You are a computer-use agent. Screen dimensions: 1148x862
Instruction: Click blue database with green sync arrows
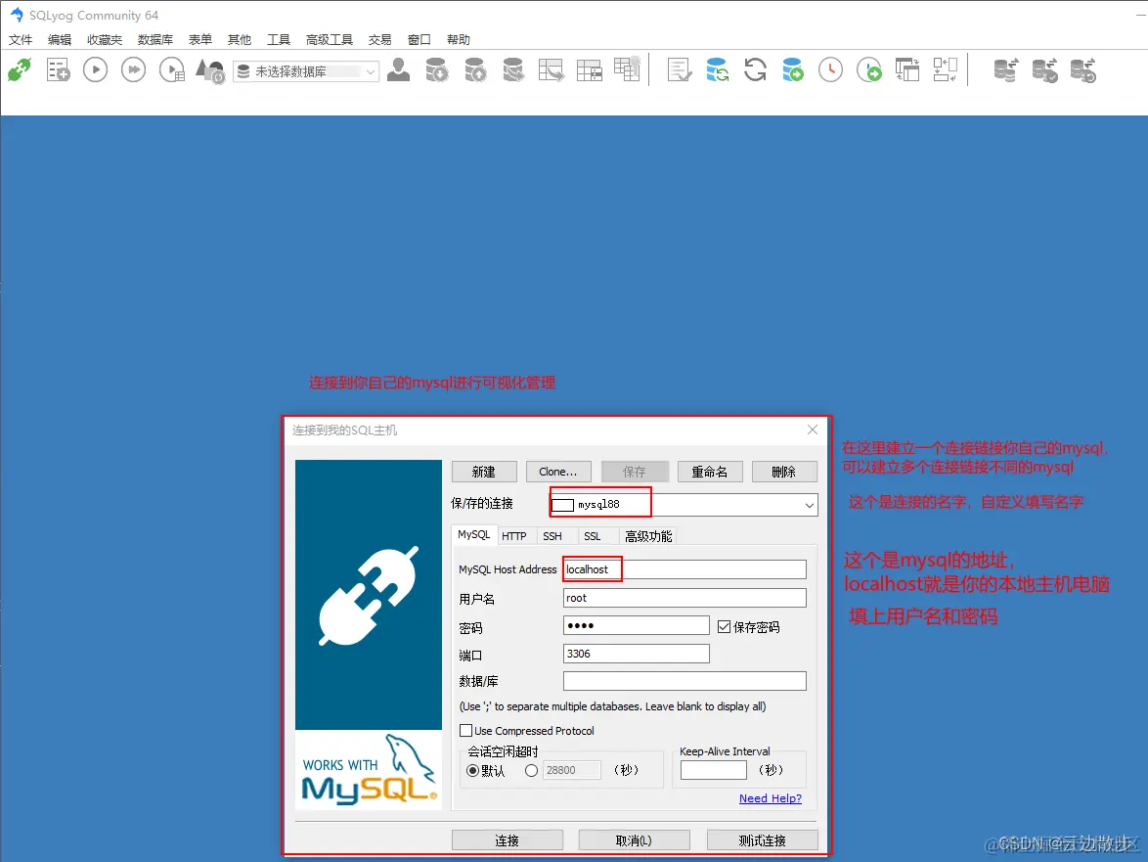click(718, 70)
